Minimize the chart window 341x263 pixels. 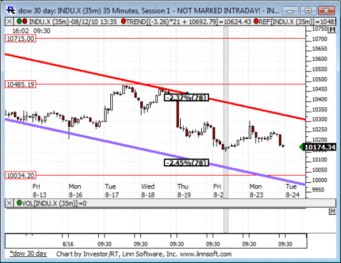[x=290, y=10]
